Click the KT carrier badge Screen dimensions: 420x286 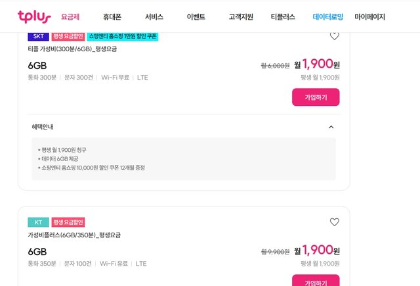tap(38, 222)
